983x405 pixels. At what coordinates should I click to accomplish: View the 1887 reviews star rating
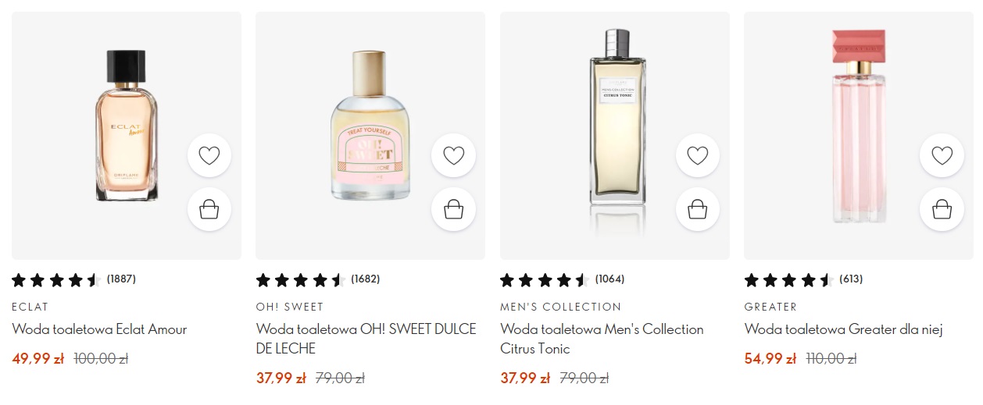click(x=56, y=280)
